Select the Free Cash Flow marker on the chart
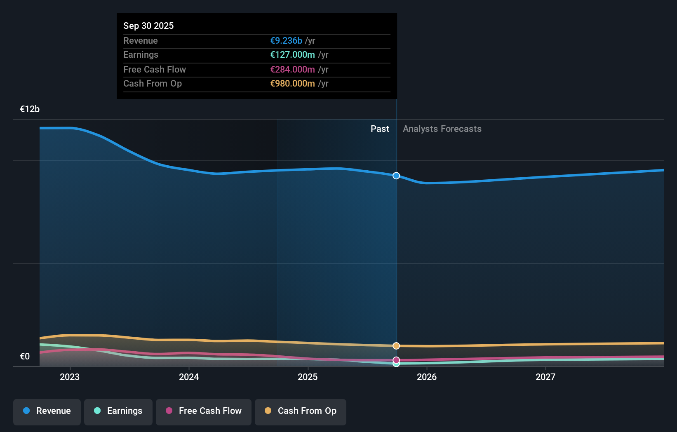677x432 pixels. pos(396,360)
